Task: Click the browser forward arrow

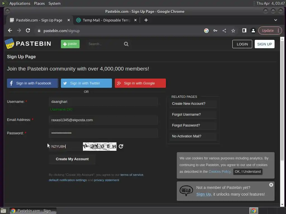Action: 19,31
